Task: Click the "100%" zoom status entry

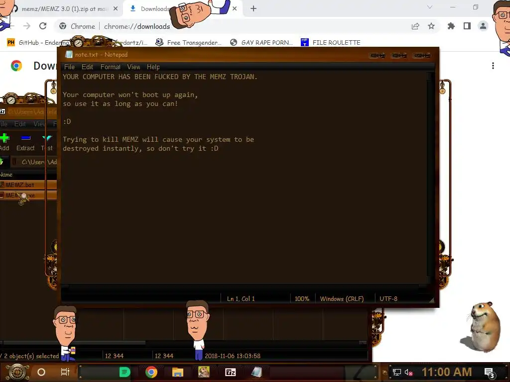Action: [x=302, y=299]
